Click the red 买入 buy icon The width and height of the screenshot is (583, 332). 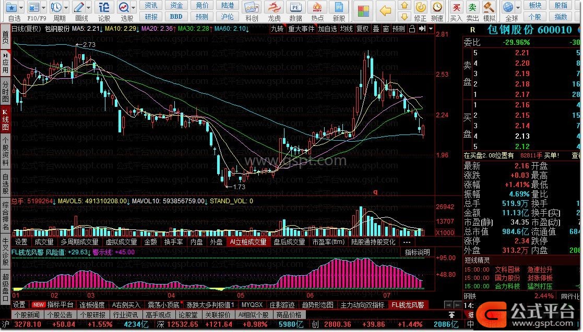click(x=456, y=7)
